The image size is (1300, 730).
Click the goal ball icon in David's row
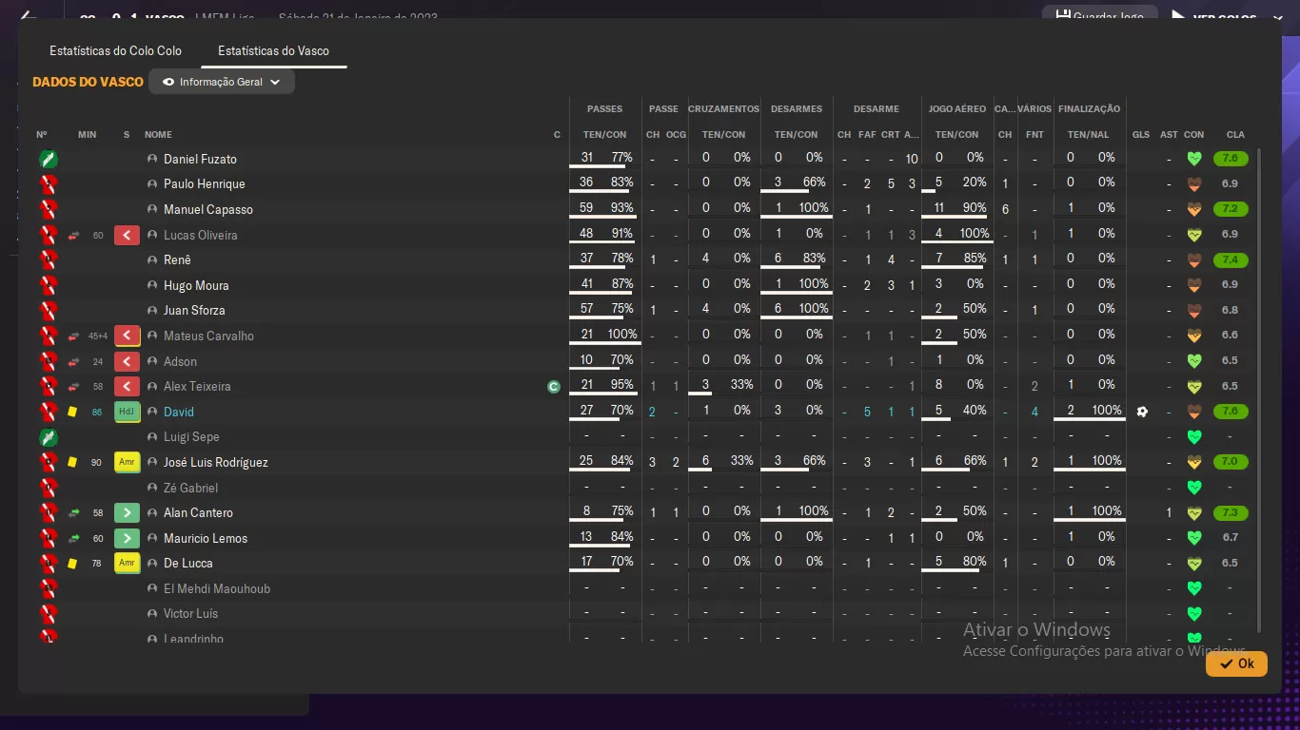tap(1142, 412)
